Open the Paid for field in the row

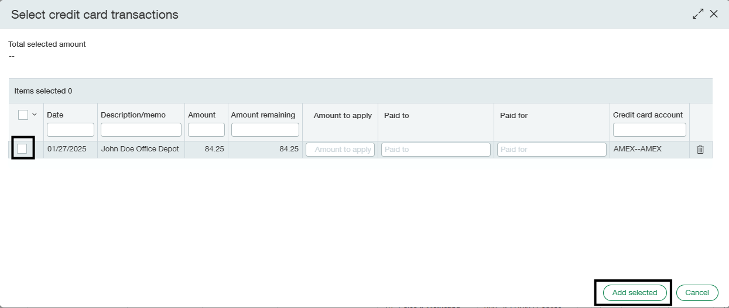pyautogui.click(x=552, y=150)
